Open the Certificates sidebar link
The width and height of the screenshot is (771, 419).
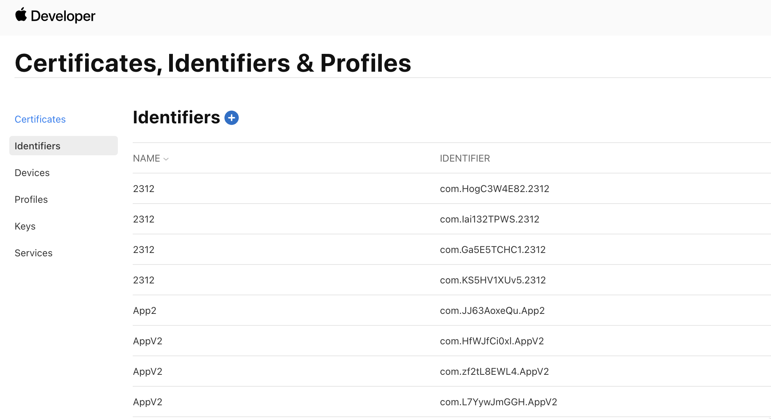pos(40,119)
